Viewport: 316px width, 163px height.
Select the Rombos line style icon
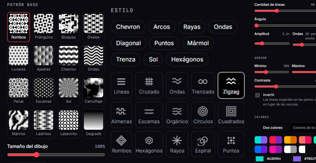121,144
